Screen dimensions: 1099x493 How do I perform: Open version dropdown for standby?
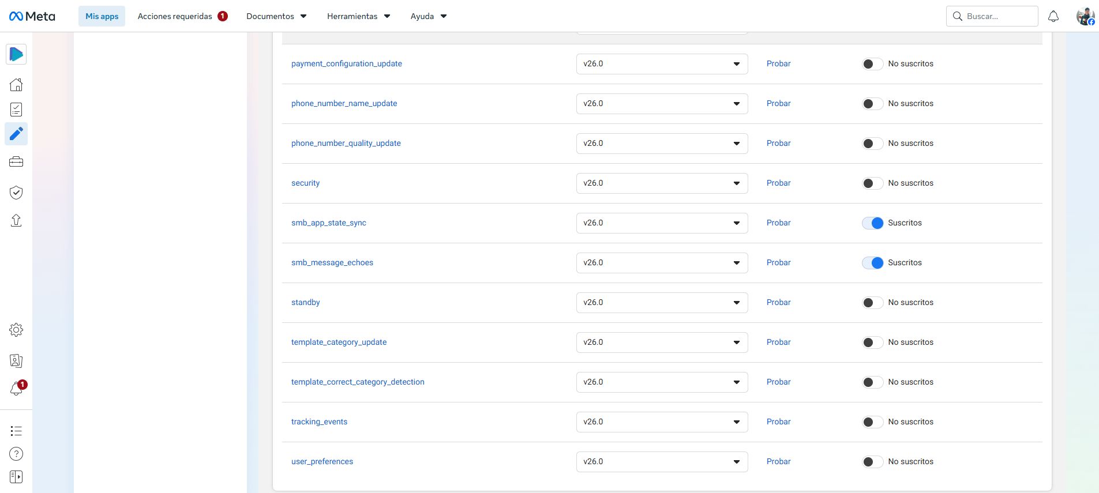point(662,303)
